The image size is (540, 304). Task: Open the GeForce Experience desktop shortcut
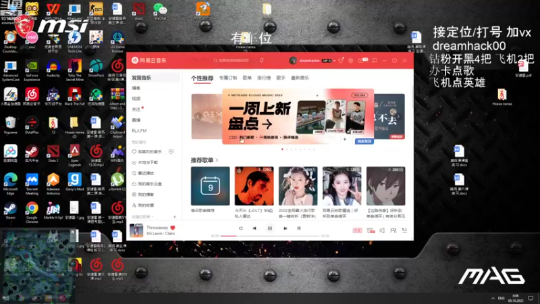pyautogui.click(x=32, y=70)
